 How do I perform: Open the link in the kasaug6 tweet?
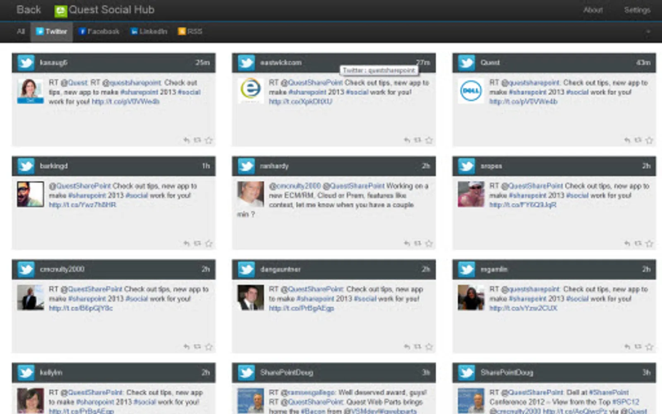click(x=125, y=101)
